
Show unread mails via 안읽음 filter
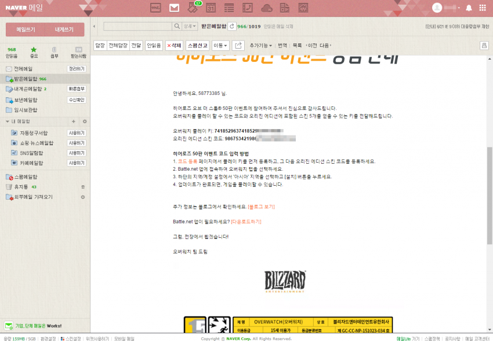click(x=12, y=53)
